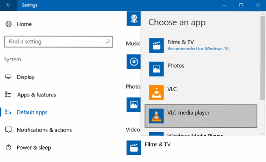
Task: Navigate to Power & sleep settings
Action: [34, 148]
